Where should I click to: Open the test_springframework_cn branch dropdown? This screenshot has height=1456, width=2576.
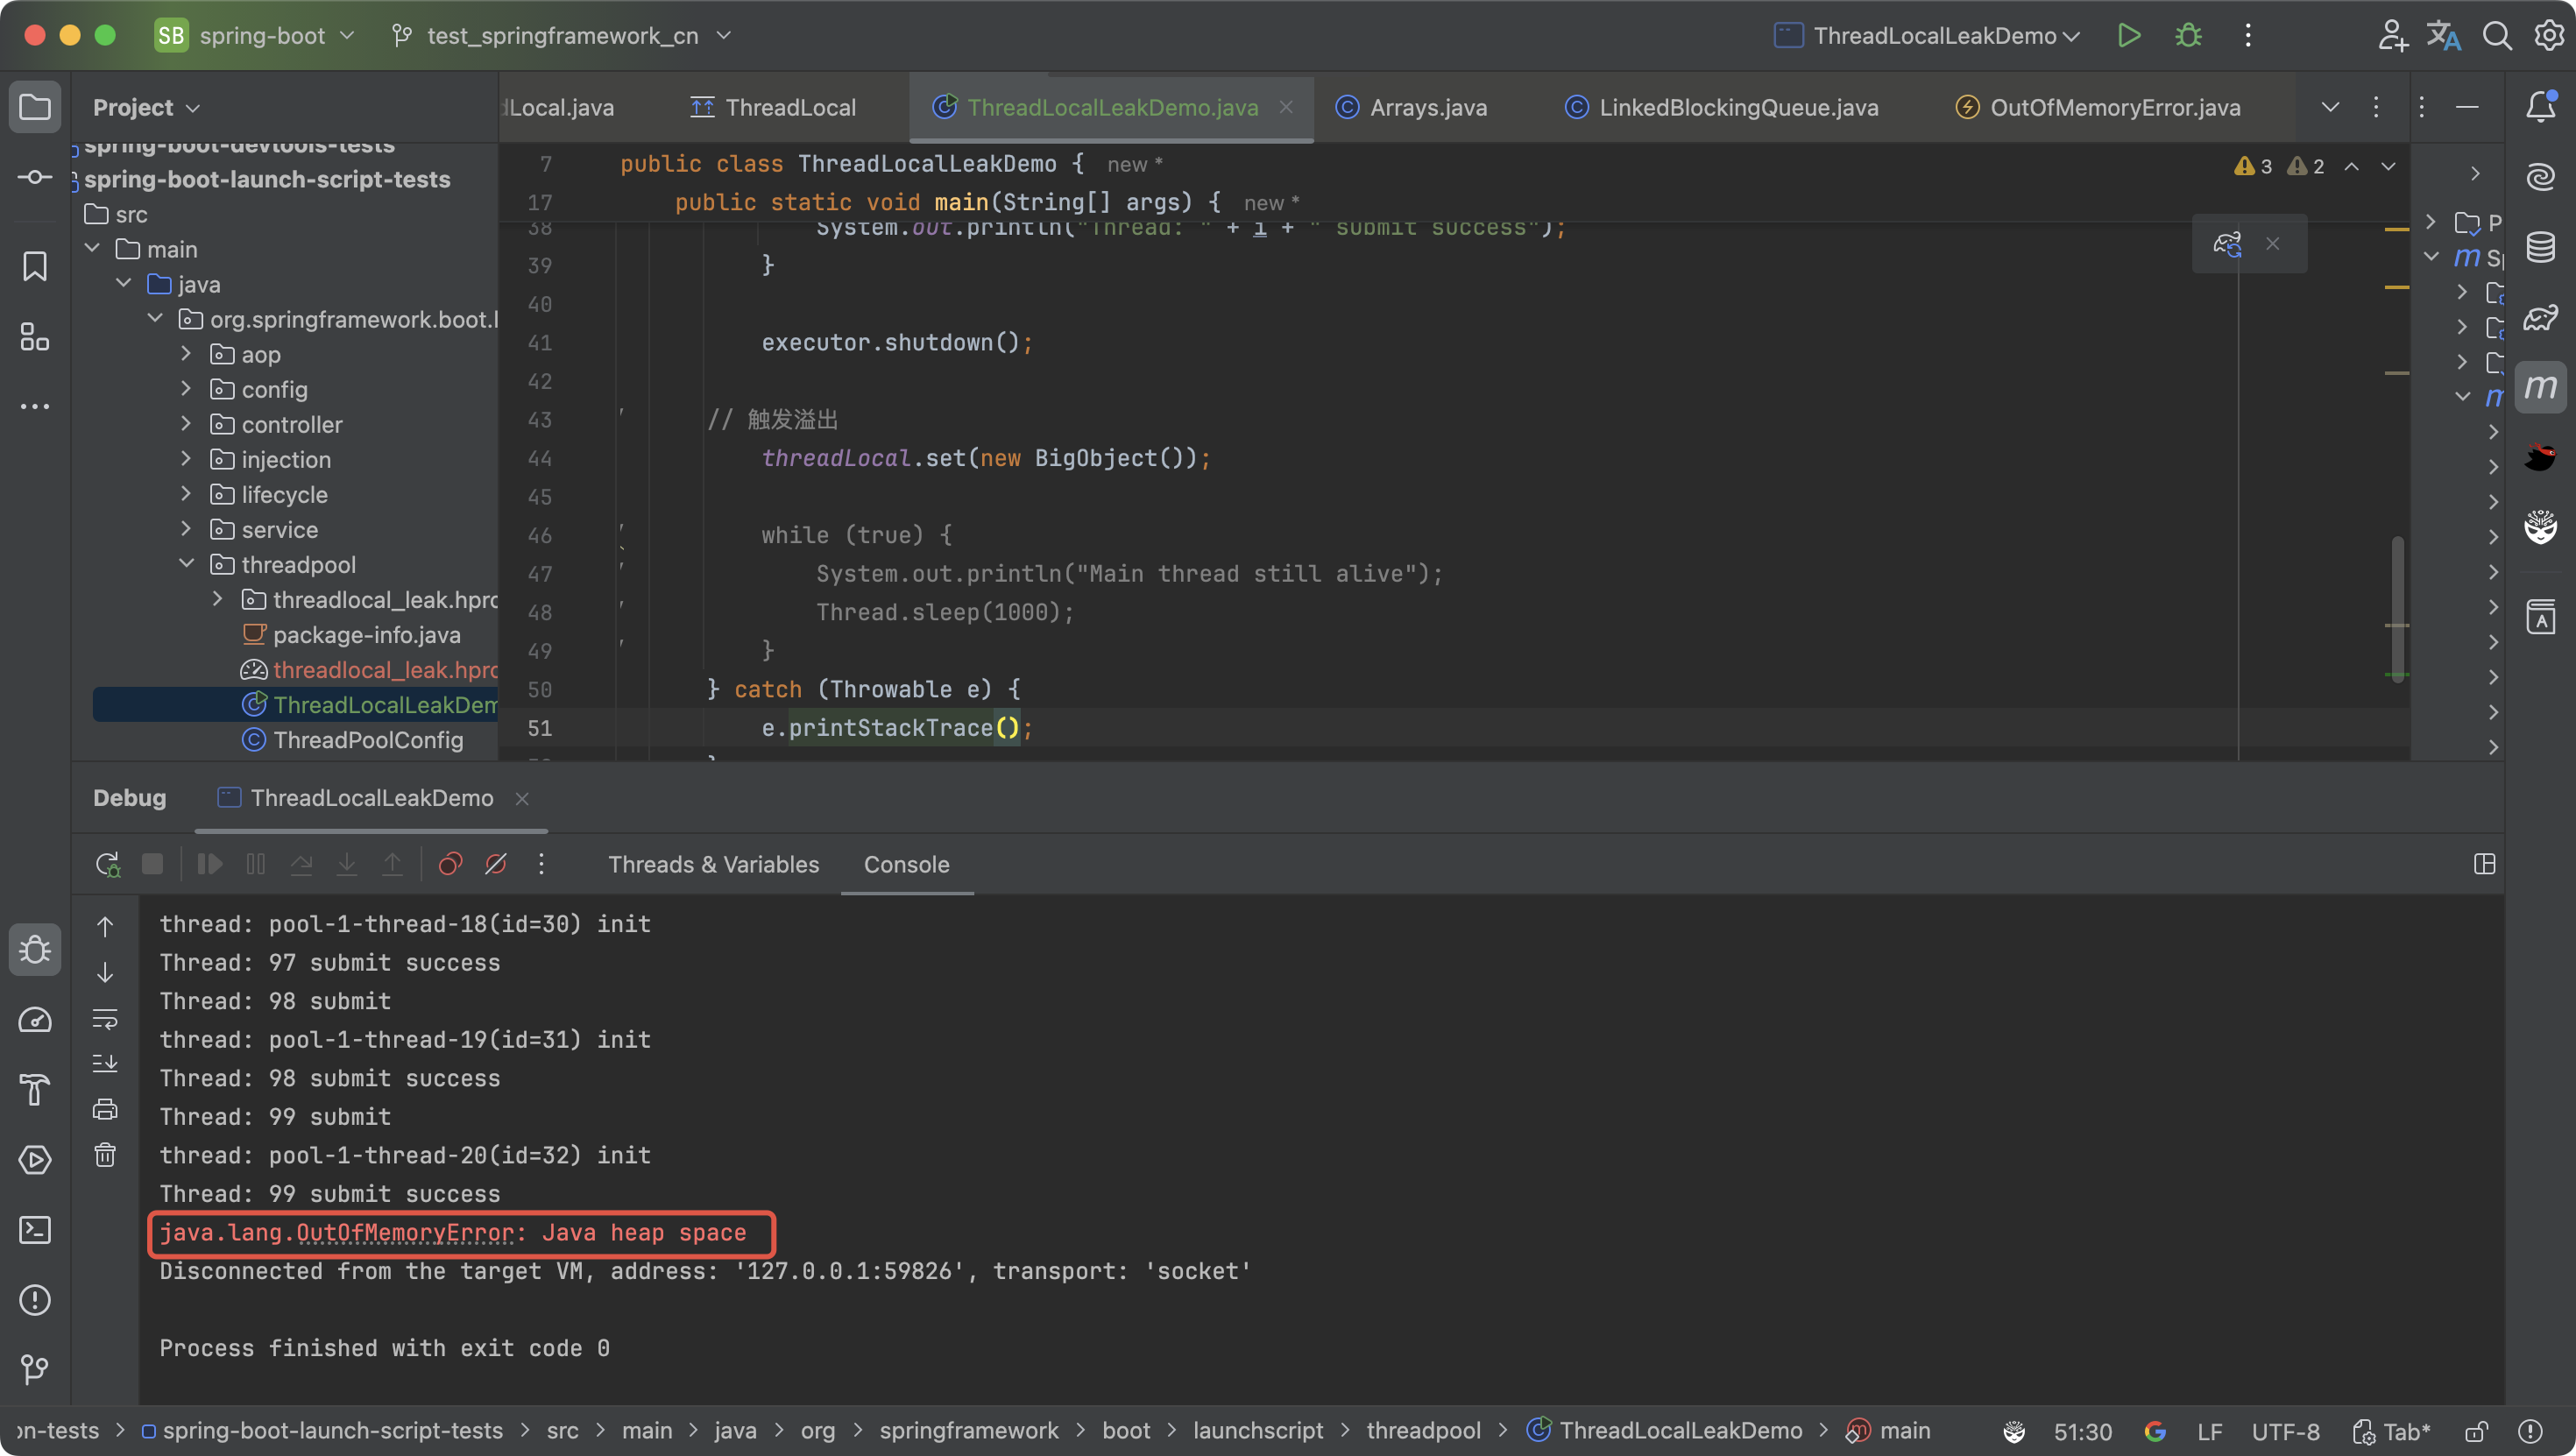(562, 36)
